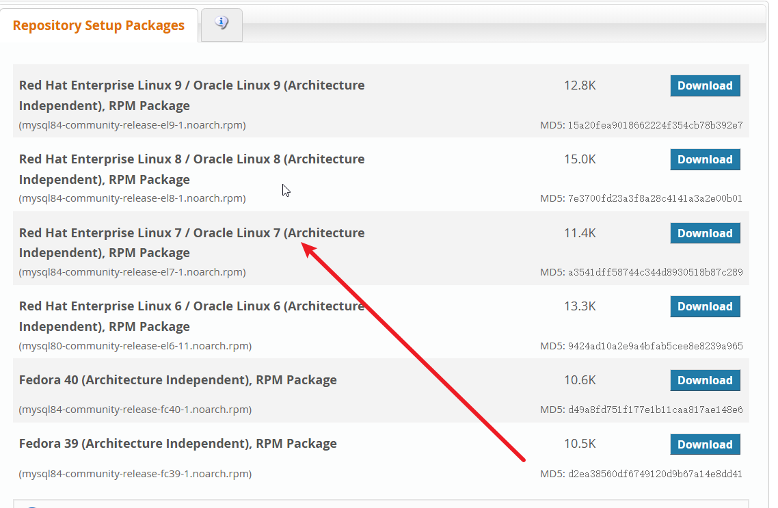Screen dimensions: 778x508
Task: Click the Red Hat Enterprise Linux 8 title
Action: pyautogui.click(x=191, y=169)
